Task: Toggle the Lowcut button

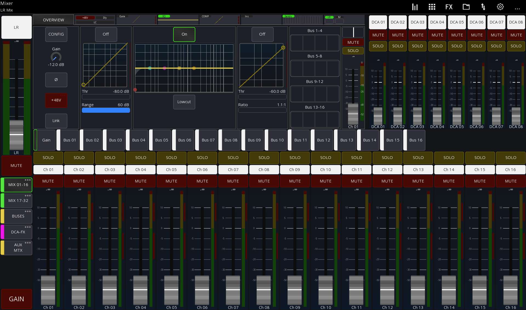Action: [x=184, y=102]
